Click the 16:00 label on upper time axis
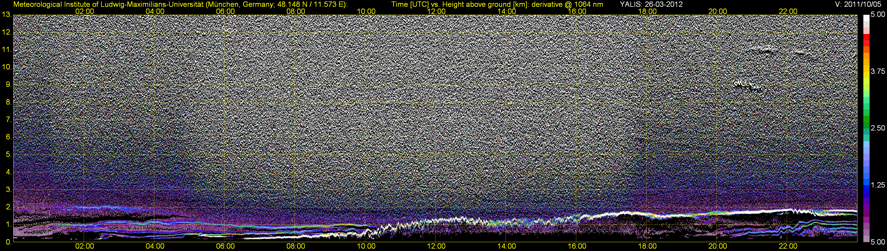The width and height of the screenshot is (887, 251). [577, 11]
